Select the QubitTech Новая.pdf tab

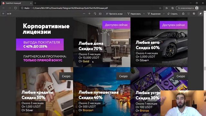pyautogui.click(x=17, y=3)
